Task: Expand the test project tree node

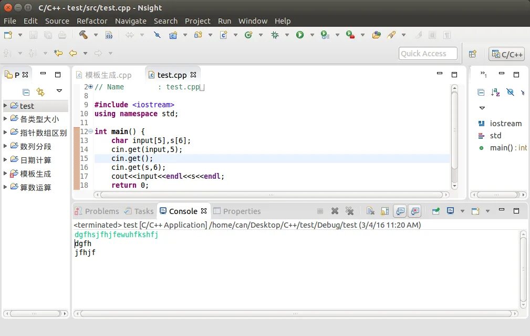Action: pyautogui.click(x=5, y=106)
